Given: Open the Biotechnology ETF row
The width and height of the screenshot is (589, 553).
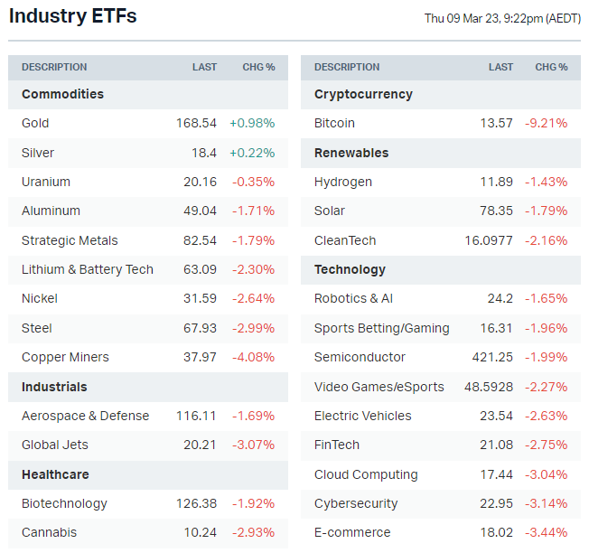Looking at the screenshot, I should [64, 503].
